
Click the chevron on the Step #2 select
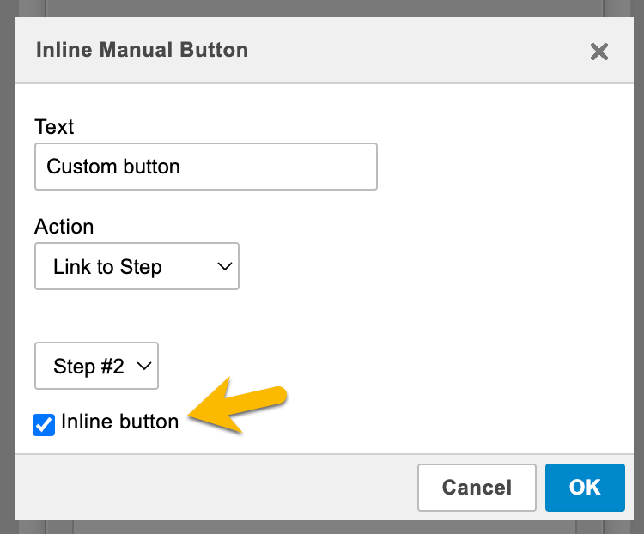point(143,367)
